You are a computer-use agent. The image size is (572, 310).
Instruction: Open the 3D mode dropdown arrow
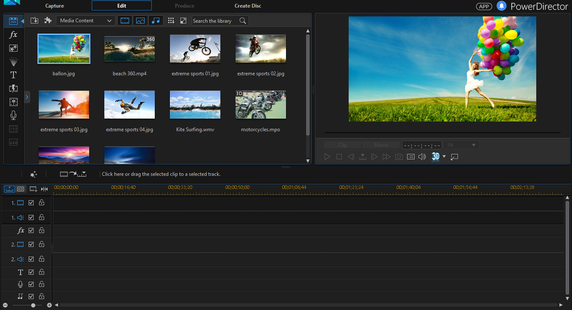point(444,156)
